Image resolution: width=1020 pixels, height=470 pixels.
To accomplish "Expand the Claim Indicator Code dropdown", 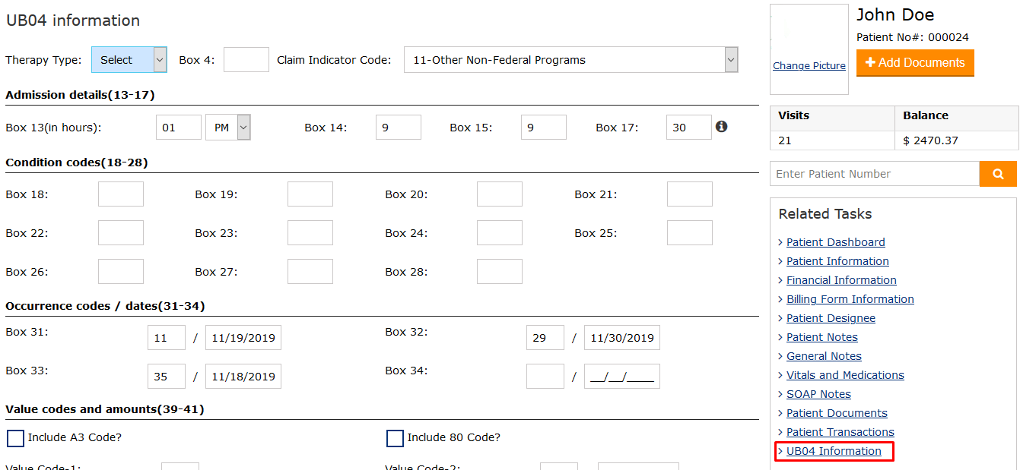I will coord(570,60).
